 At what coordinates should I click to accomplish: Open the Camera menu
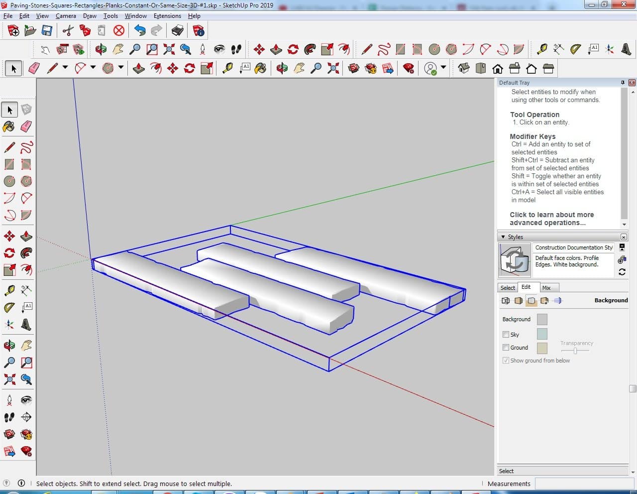[66, 16]
